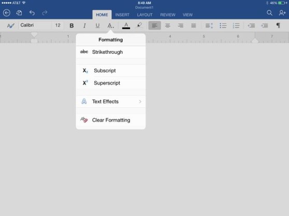Viewport: 289px width, 216px height.
Task: Select the font color swatch
Action: click(x=126, y=25)
